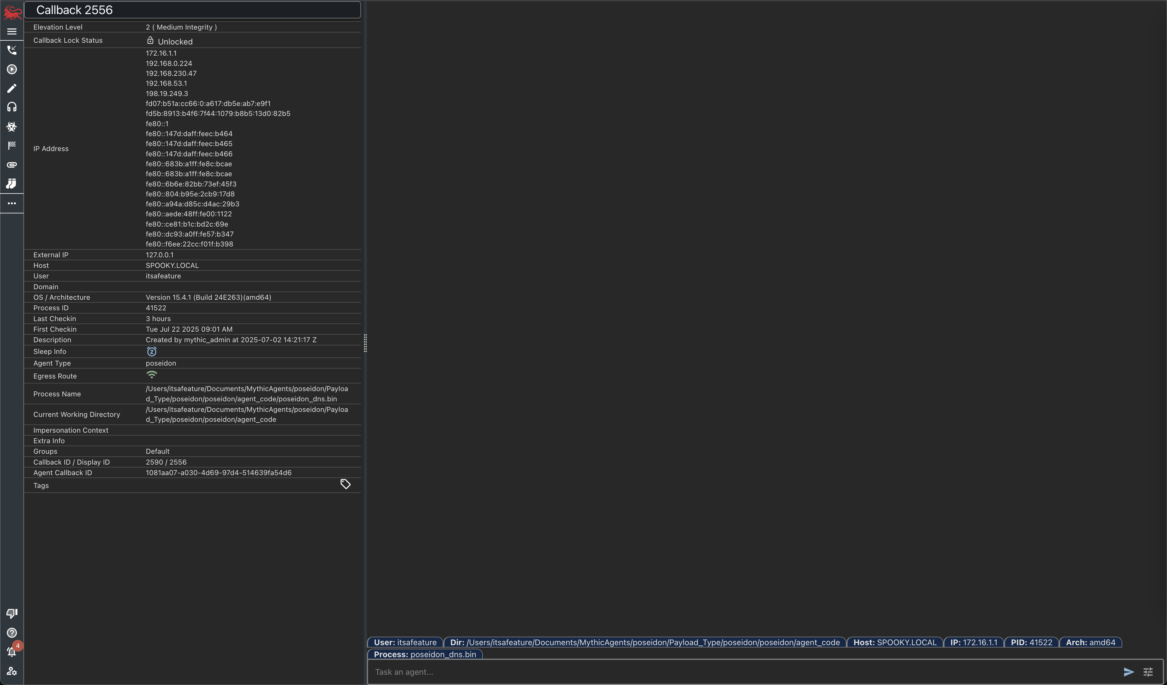The width and height of the screenshot is (1167, 685).
Task: Select the Agent Callback ID UUID value
Action: (x=219, y=473)
